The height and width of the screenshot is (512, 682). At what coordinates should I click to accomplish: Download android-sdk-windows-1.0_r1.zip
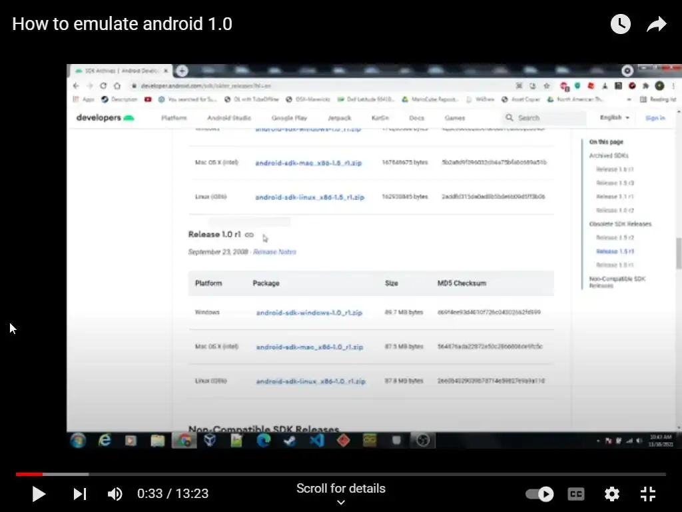tap(309, 313)
